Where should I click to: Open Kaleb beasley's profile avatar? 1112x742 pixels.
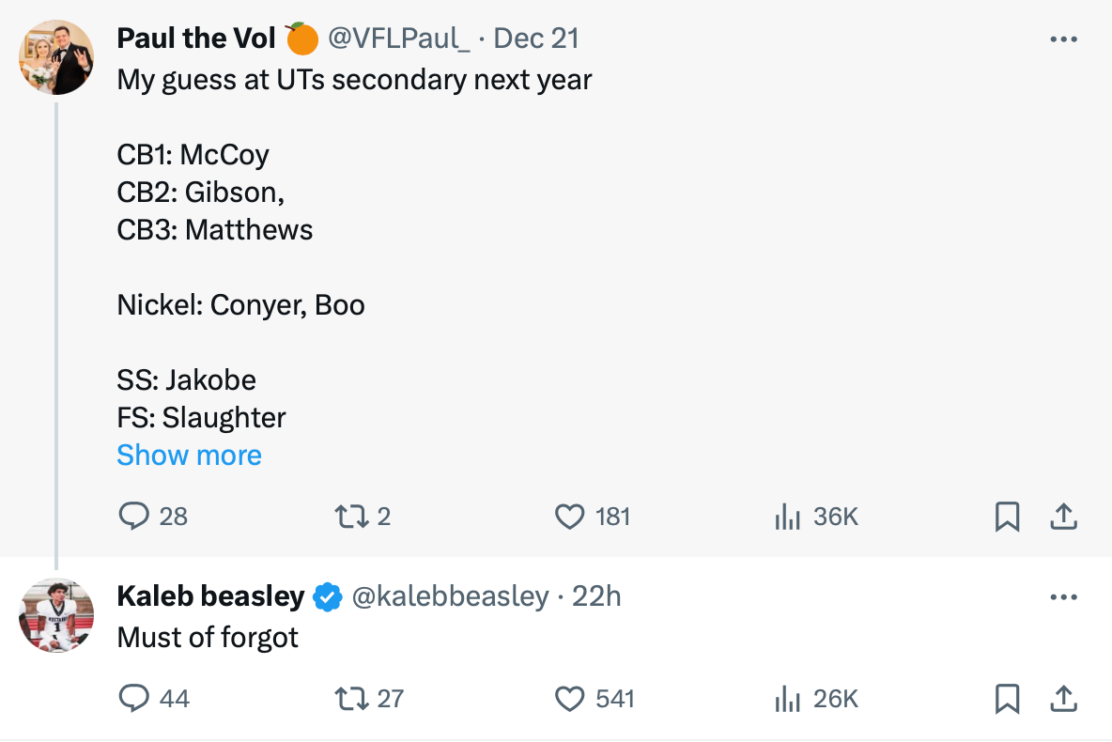[x=56, y=615]
